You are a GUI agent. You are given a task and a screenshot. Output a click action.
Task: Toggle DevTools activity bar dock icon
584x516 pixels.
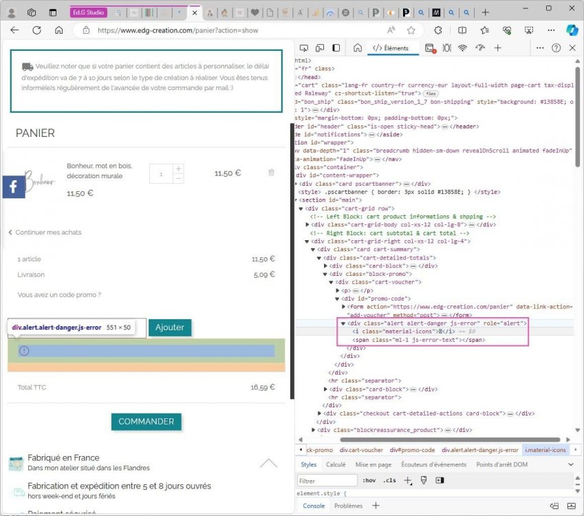[x=336, y=48]
